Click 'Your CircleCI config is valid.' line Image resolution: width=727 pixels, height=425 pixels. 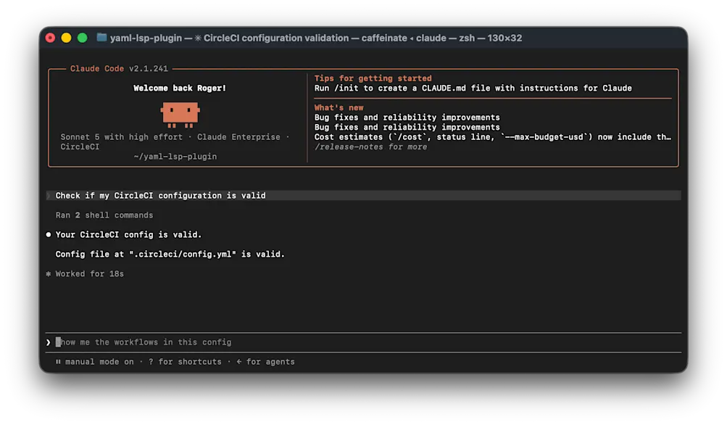128,235
